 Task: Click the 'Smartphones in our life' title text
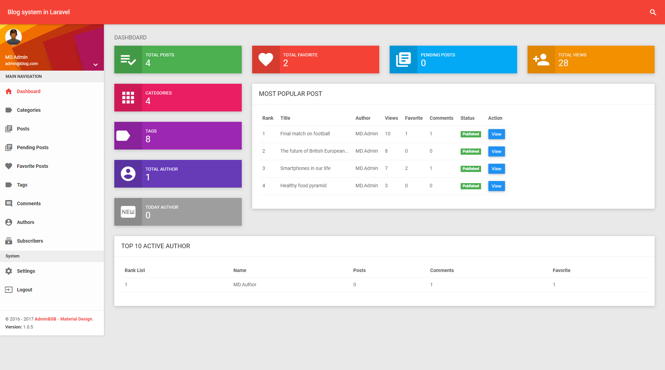[x=305, y=168]
